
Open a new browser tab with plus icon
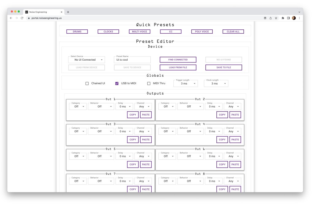click(68, 12)
